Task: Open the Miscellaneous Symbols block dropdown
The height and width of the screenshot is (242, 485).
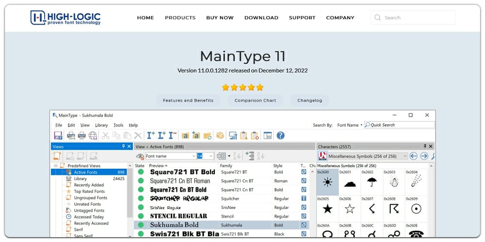Action: [405, 156]
